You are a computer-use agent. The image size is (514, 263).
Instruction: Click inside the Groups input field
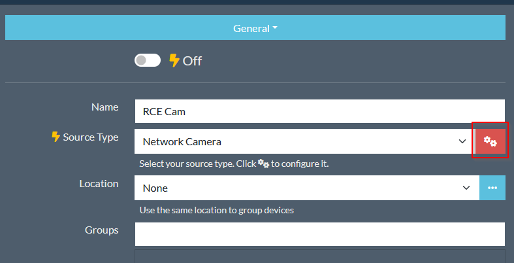point(319,234)
